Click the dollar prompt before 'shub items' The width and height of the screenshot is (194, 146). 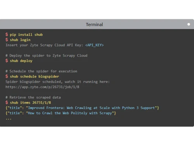coord(7,102)
